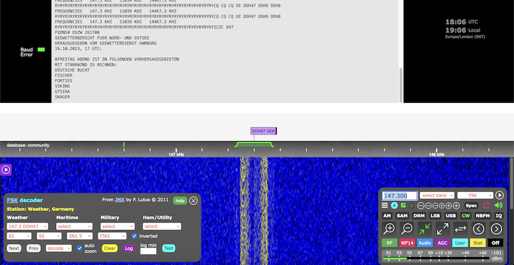Open the hamburger menu in control panel

tap(385, 206)
